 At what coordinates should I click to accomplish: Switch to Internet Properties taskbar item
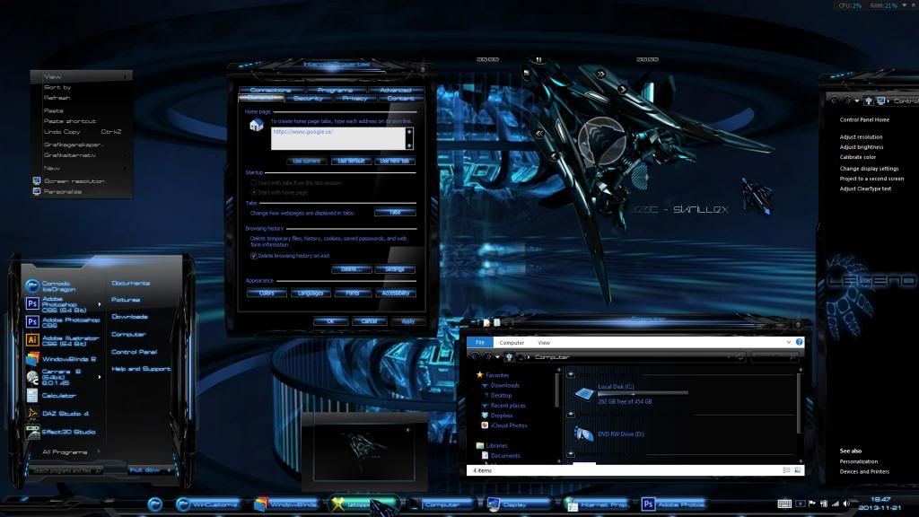(x=596, y=504)
